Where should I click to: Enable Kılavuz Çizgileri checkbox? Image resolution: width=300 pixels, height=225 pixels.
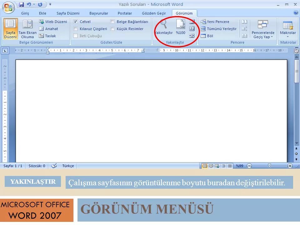[x=76, y=29]
